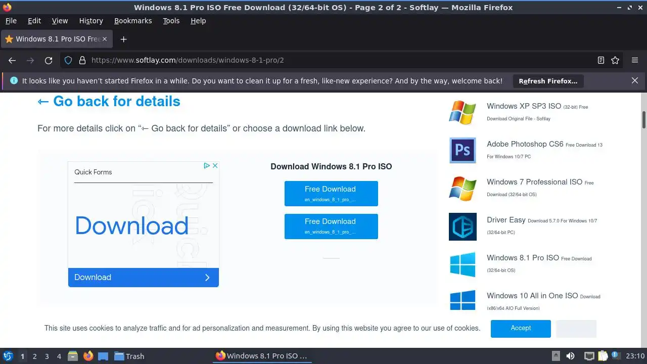This screenshot has width=647, height=364.
Task: Click the Refresh Firefox… button
Action: point(548,81)
